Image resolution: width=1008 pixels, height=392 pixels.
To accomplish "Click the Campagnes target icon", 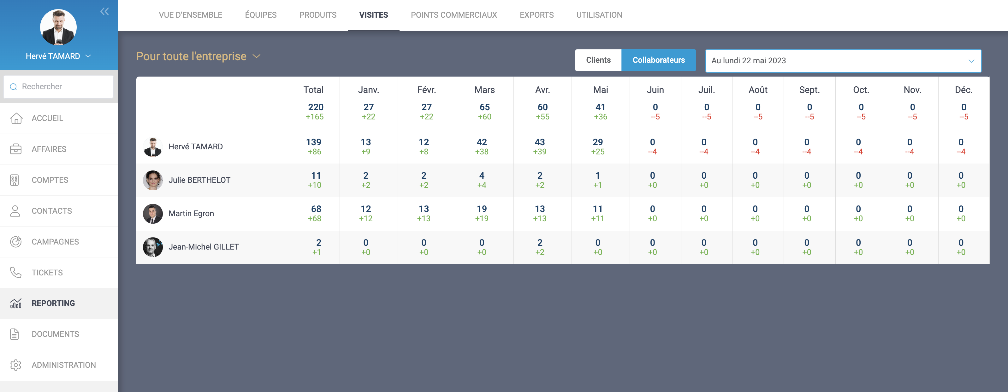I will [x=16, y=241].
